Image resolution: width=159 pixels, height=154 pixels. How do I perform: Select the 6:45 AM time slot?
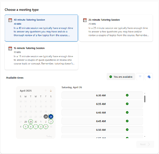[102, 121]
